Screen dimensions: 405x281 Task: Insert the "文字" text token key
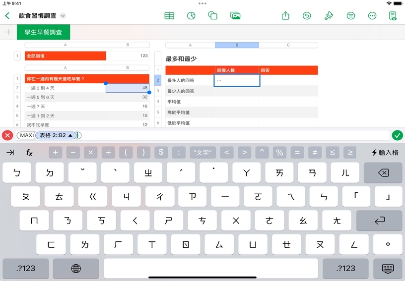[x=202, y=153]
